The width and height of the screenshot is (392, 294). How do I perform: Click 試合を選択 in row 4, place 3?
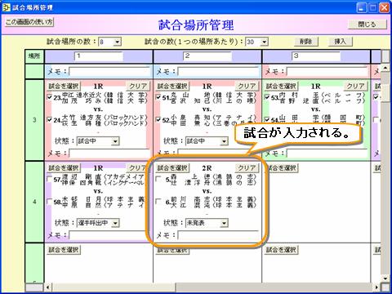(x=281, y=168)
